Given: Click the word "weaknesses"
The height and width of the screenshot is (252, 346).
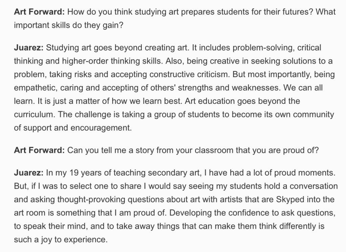Looking at the screenshot, I should [260, 88].
